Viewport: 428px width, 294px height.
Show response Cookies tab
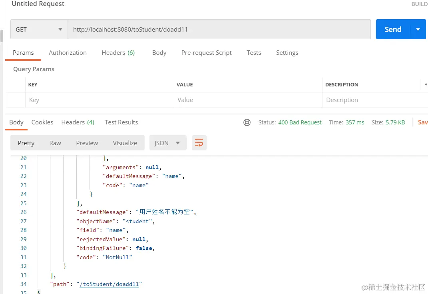pyautogui.click(x=42, y=122)
